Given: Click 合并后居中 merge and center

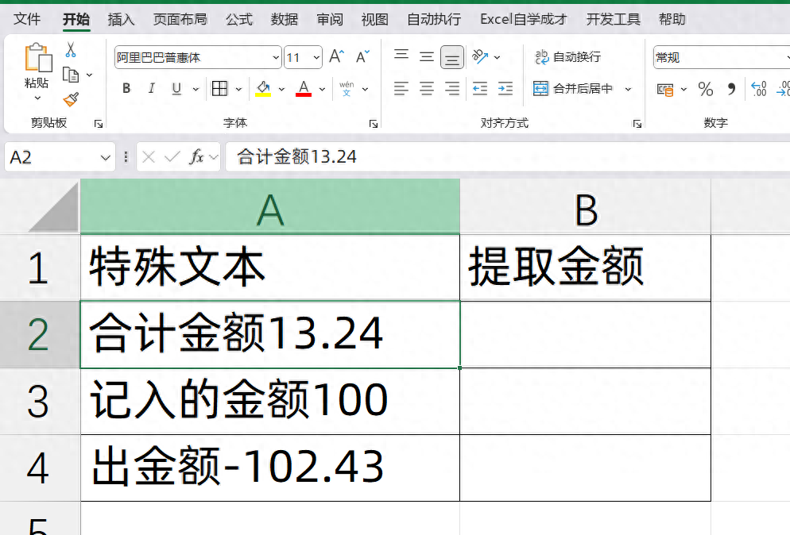Looking at the screenshot, I should tap(573, 89).
